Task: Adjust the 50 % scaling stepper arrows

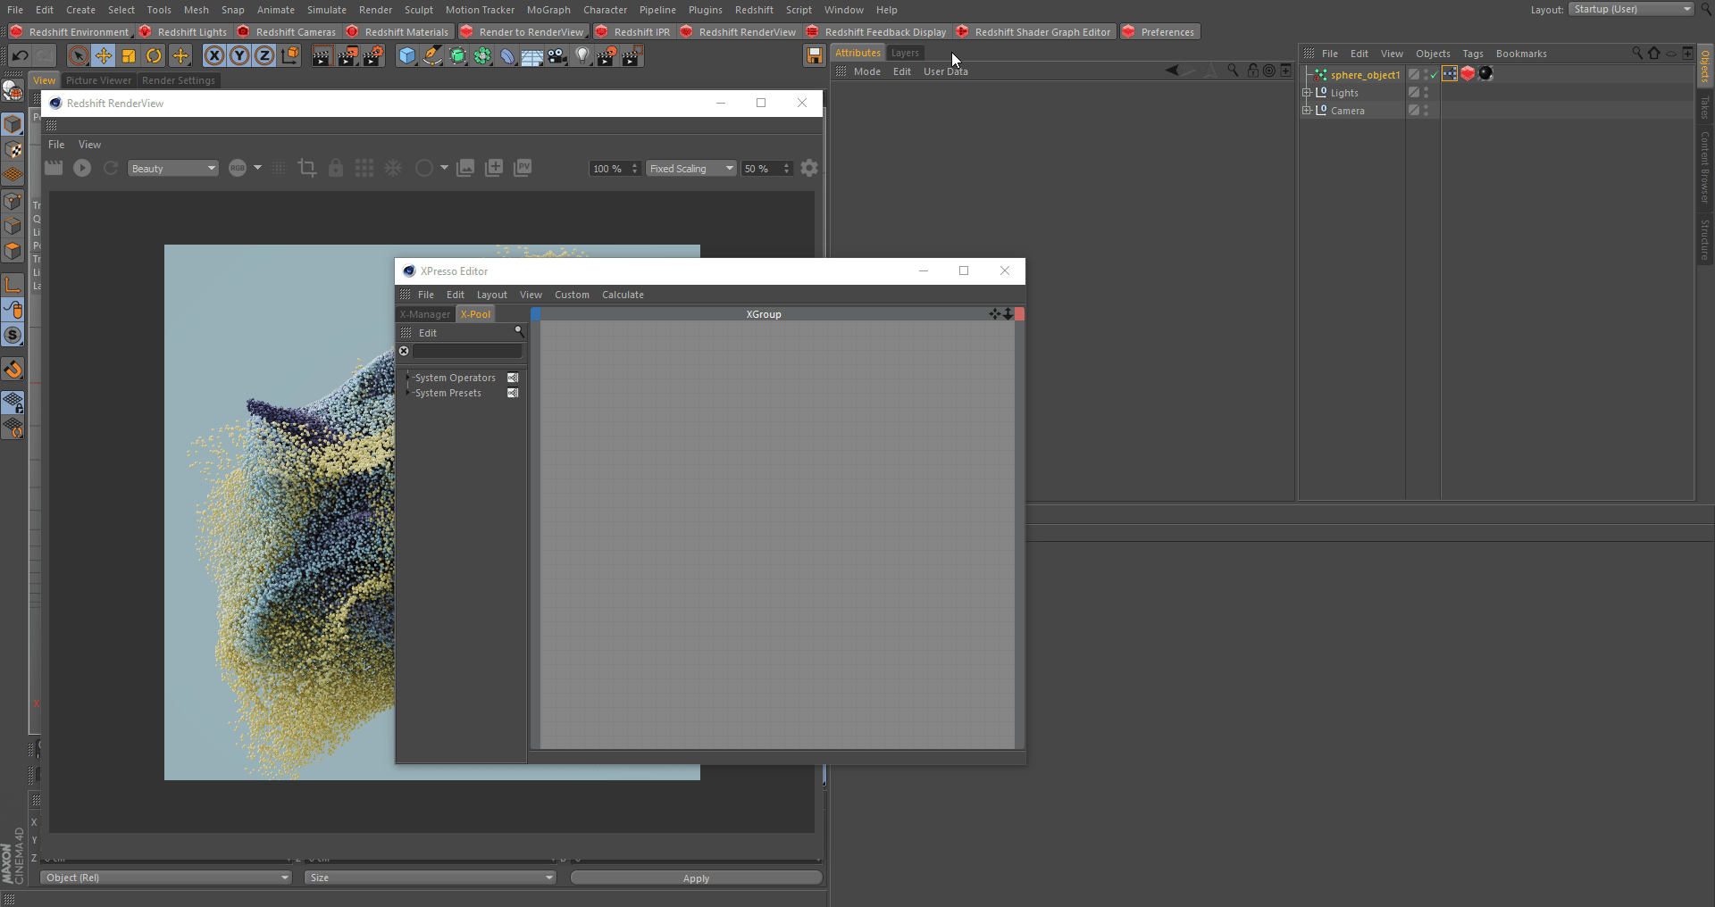Action: 786,169
